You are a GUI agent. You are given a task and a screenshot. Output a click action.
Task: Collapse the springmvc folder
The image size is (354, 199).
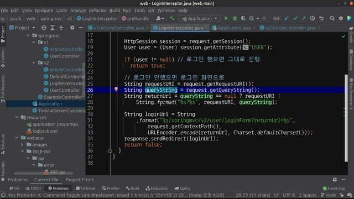[28, 35]
